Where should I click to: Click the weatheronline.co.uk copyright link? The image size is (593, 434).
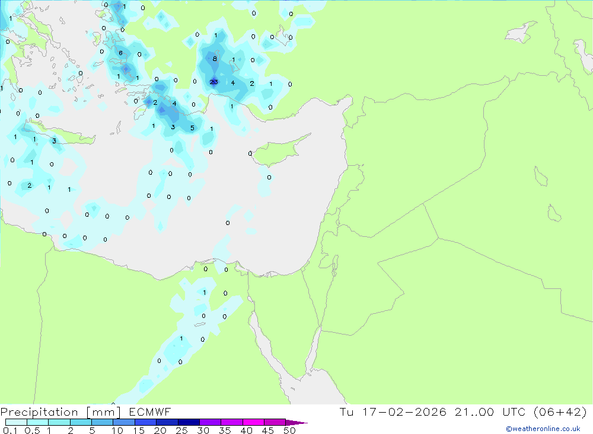coord(543,429)
